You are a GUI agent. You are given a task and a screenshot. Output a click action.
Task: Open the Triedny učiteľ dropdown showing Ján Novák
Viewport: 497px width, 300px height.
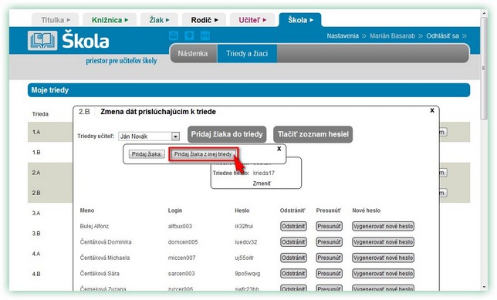coord(175,137)
